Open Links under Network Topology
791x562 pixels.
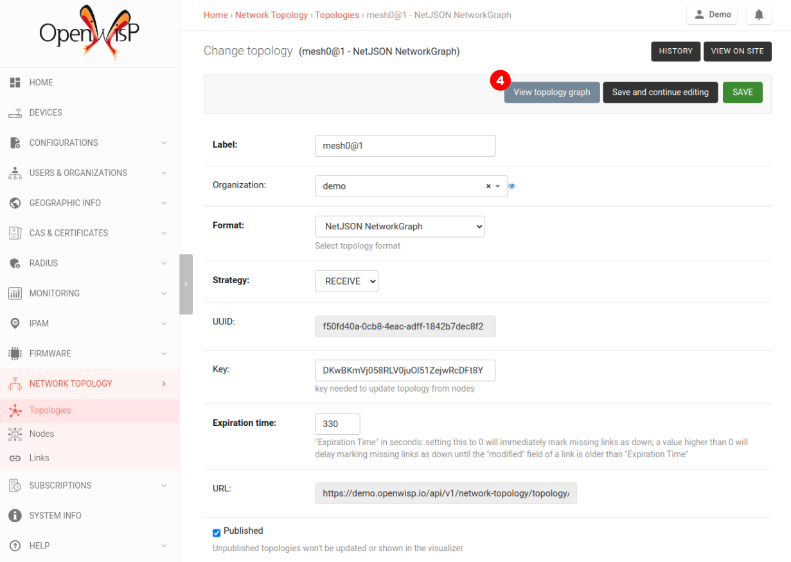click(x=39, y=458)
